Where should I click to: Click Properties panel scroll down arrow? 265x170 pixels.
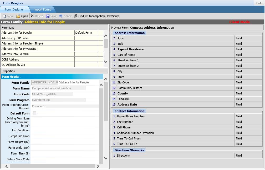pyautogui.click(x=106, y=158)
